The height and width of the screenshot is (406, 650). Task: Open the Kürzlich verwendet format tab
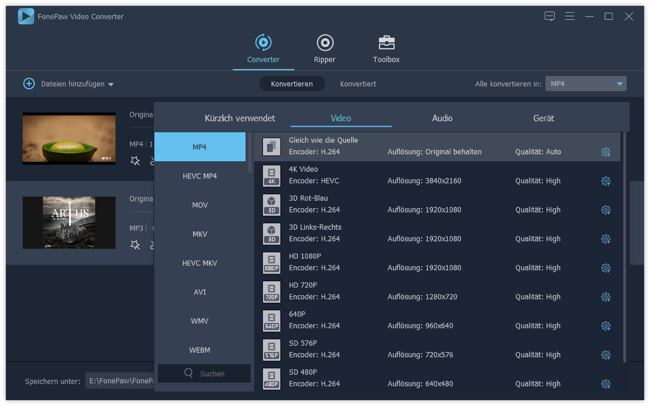tap(239, 118)
